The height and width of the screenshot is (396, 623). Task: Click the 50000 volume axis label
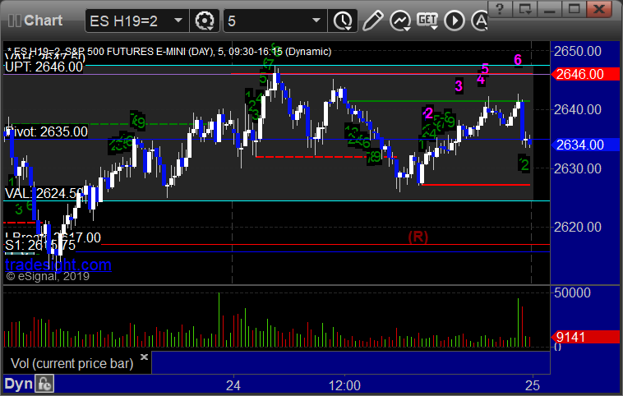coord(572,292)
